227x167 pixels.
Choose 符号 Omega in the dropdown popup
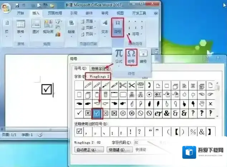point(131,57)
